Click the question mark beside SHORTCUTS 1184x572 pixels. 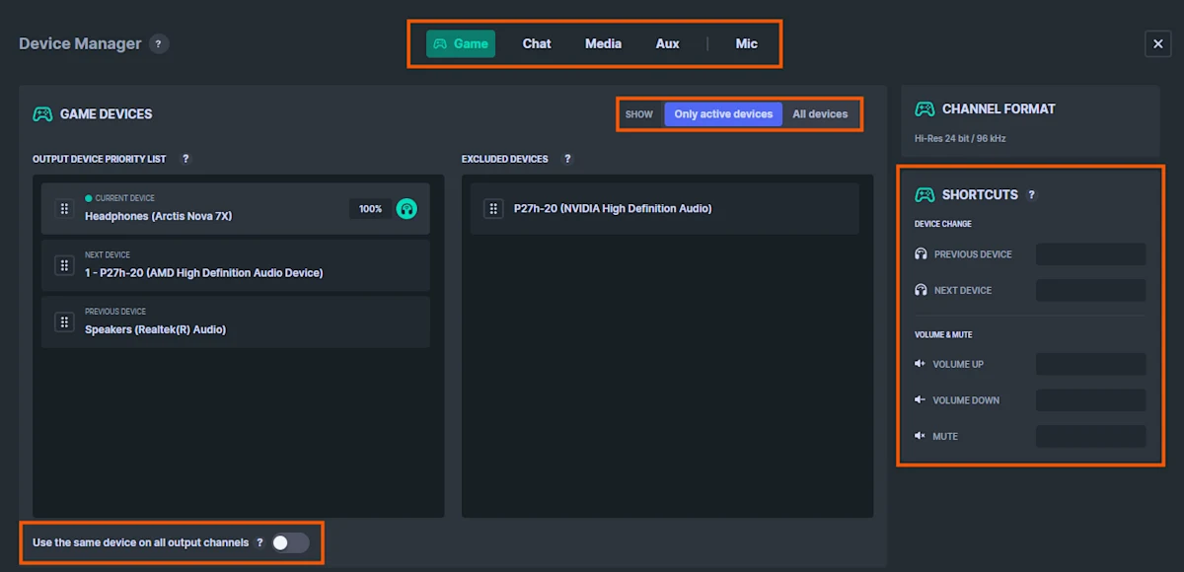tap(1032, 194)
